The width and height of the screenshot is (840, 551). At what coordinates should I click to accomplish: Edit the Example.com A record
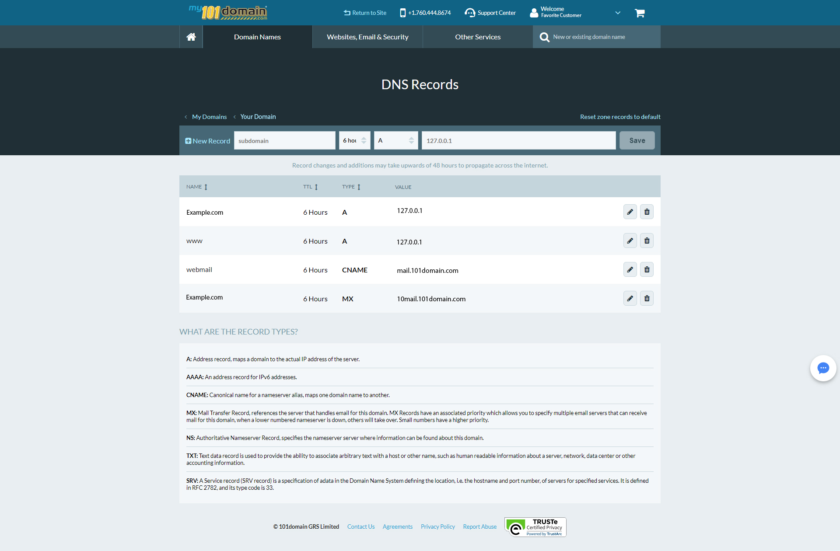click(630, 212)
